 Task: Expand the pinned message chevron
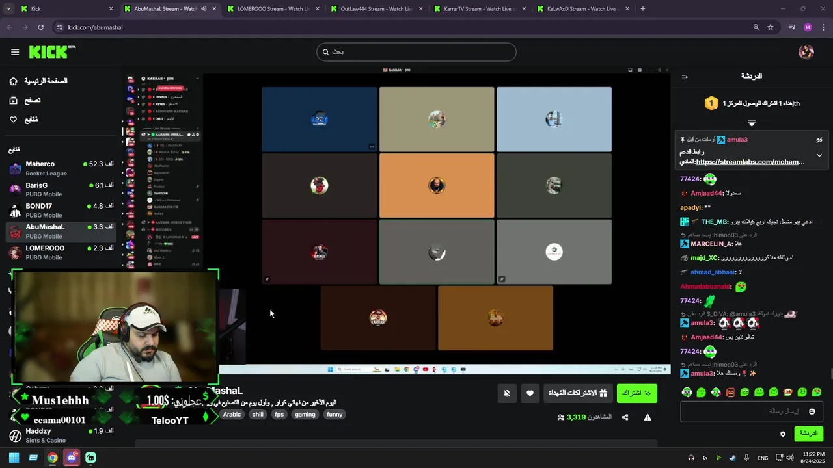pyautogui.click(x=819, y=155)
